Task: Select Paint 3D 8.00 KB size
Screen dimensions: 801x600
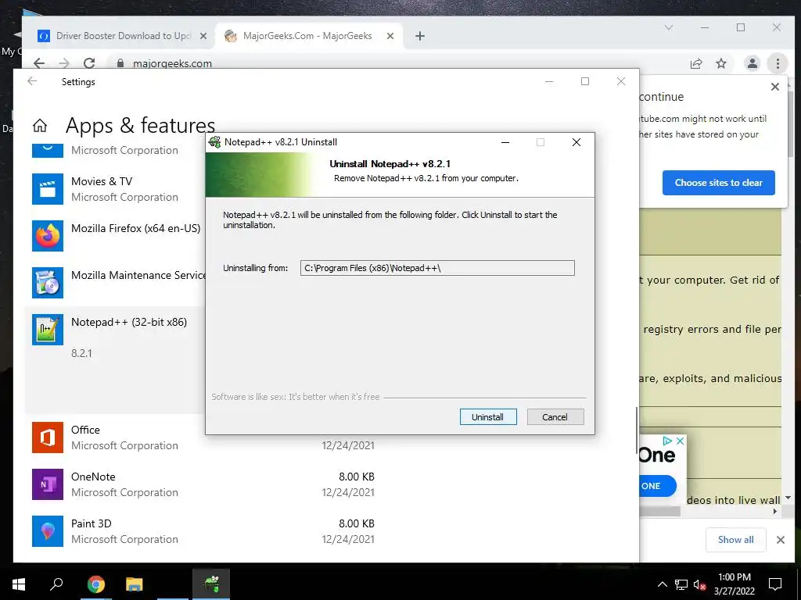Action: point(357,523)
